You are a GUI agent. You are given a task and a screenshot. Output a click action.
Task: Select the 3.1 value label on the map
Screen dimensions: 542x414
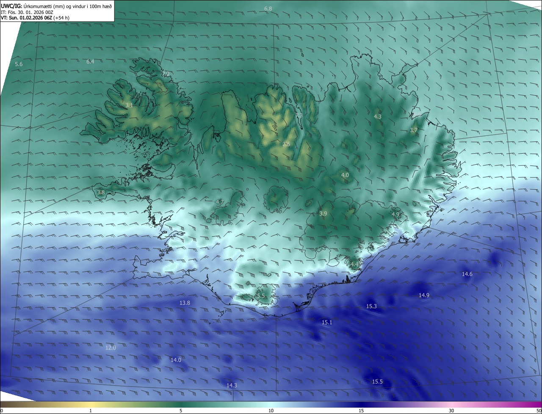(x=129, y=105)
